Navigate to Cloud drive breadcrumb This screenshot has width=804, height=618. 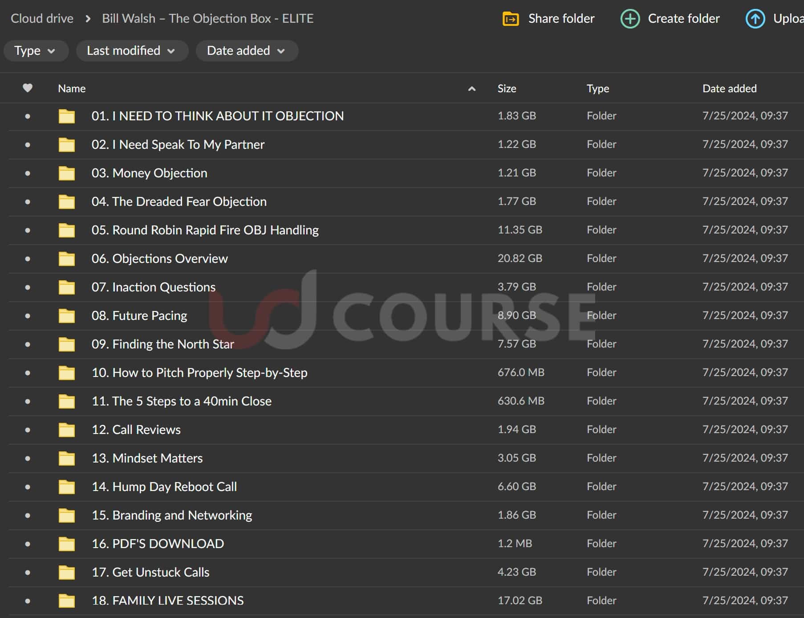point(42,18)
